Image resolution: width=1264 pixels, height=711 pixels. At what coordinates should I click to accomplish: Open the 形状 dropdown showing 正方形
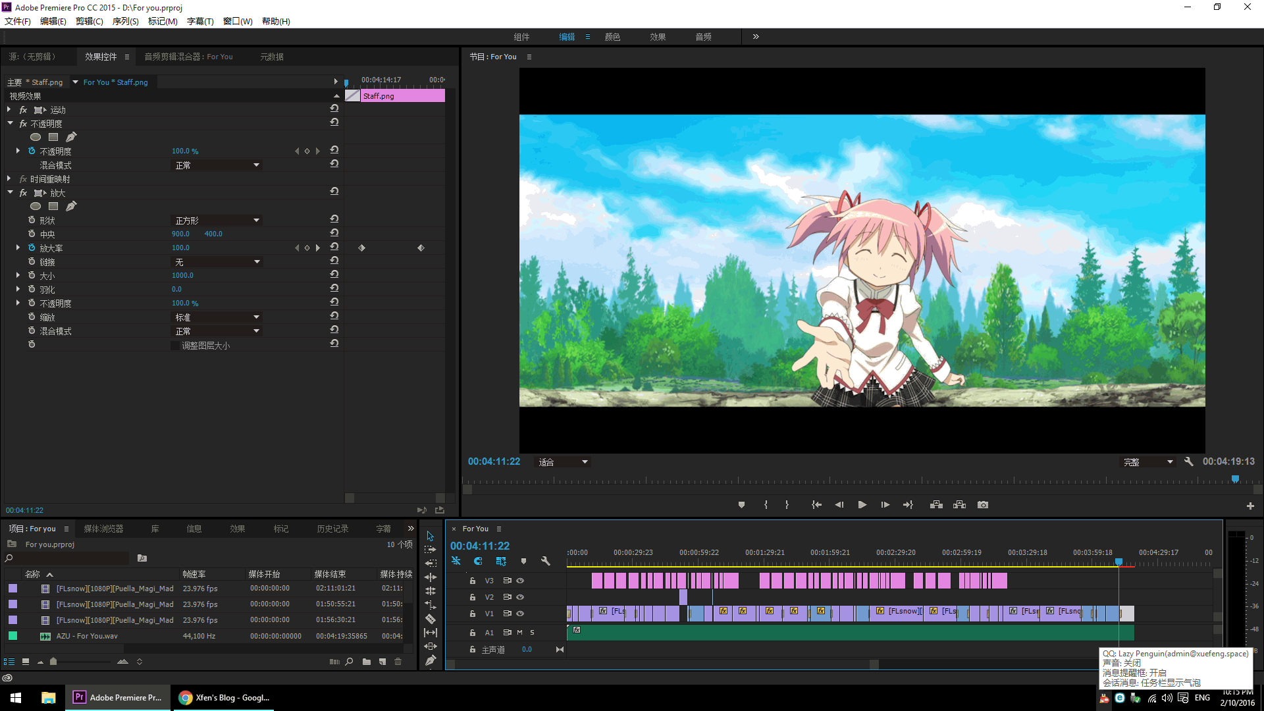pos(217,221)
